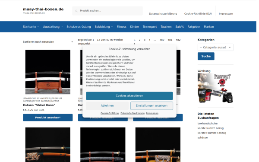Click Produkt ansehen for Katana Shiroi Hana

[48, 118]
